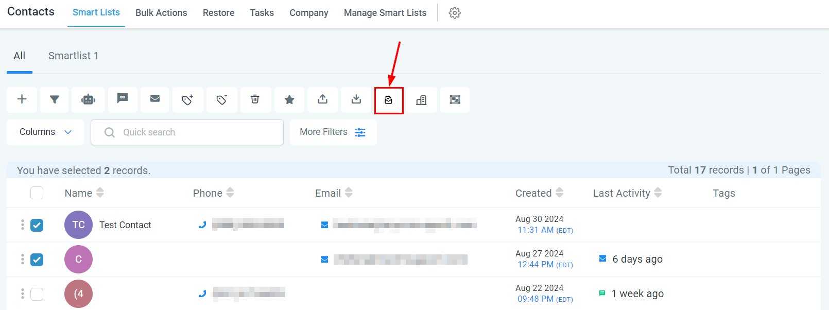Image resolution: width=829 pixels, height=310 pixels.
Task: Click the (4 avatar circle
Action: point(78,294)
